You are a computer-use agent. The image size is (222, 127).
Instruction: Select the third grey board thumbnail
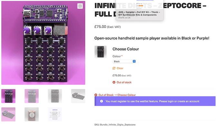click(55, 96)
